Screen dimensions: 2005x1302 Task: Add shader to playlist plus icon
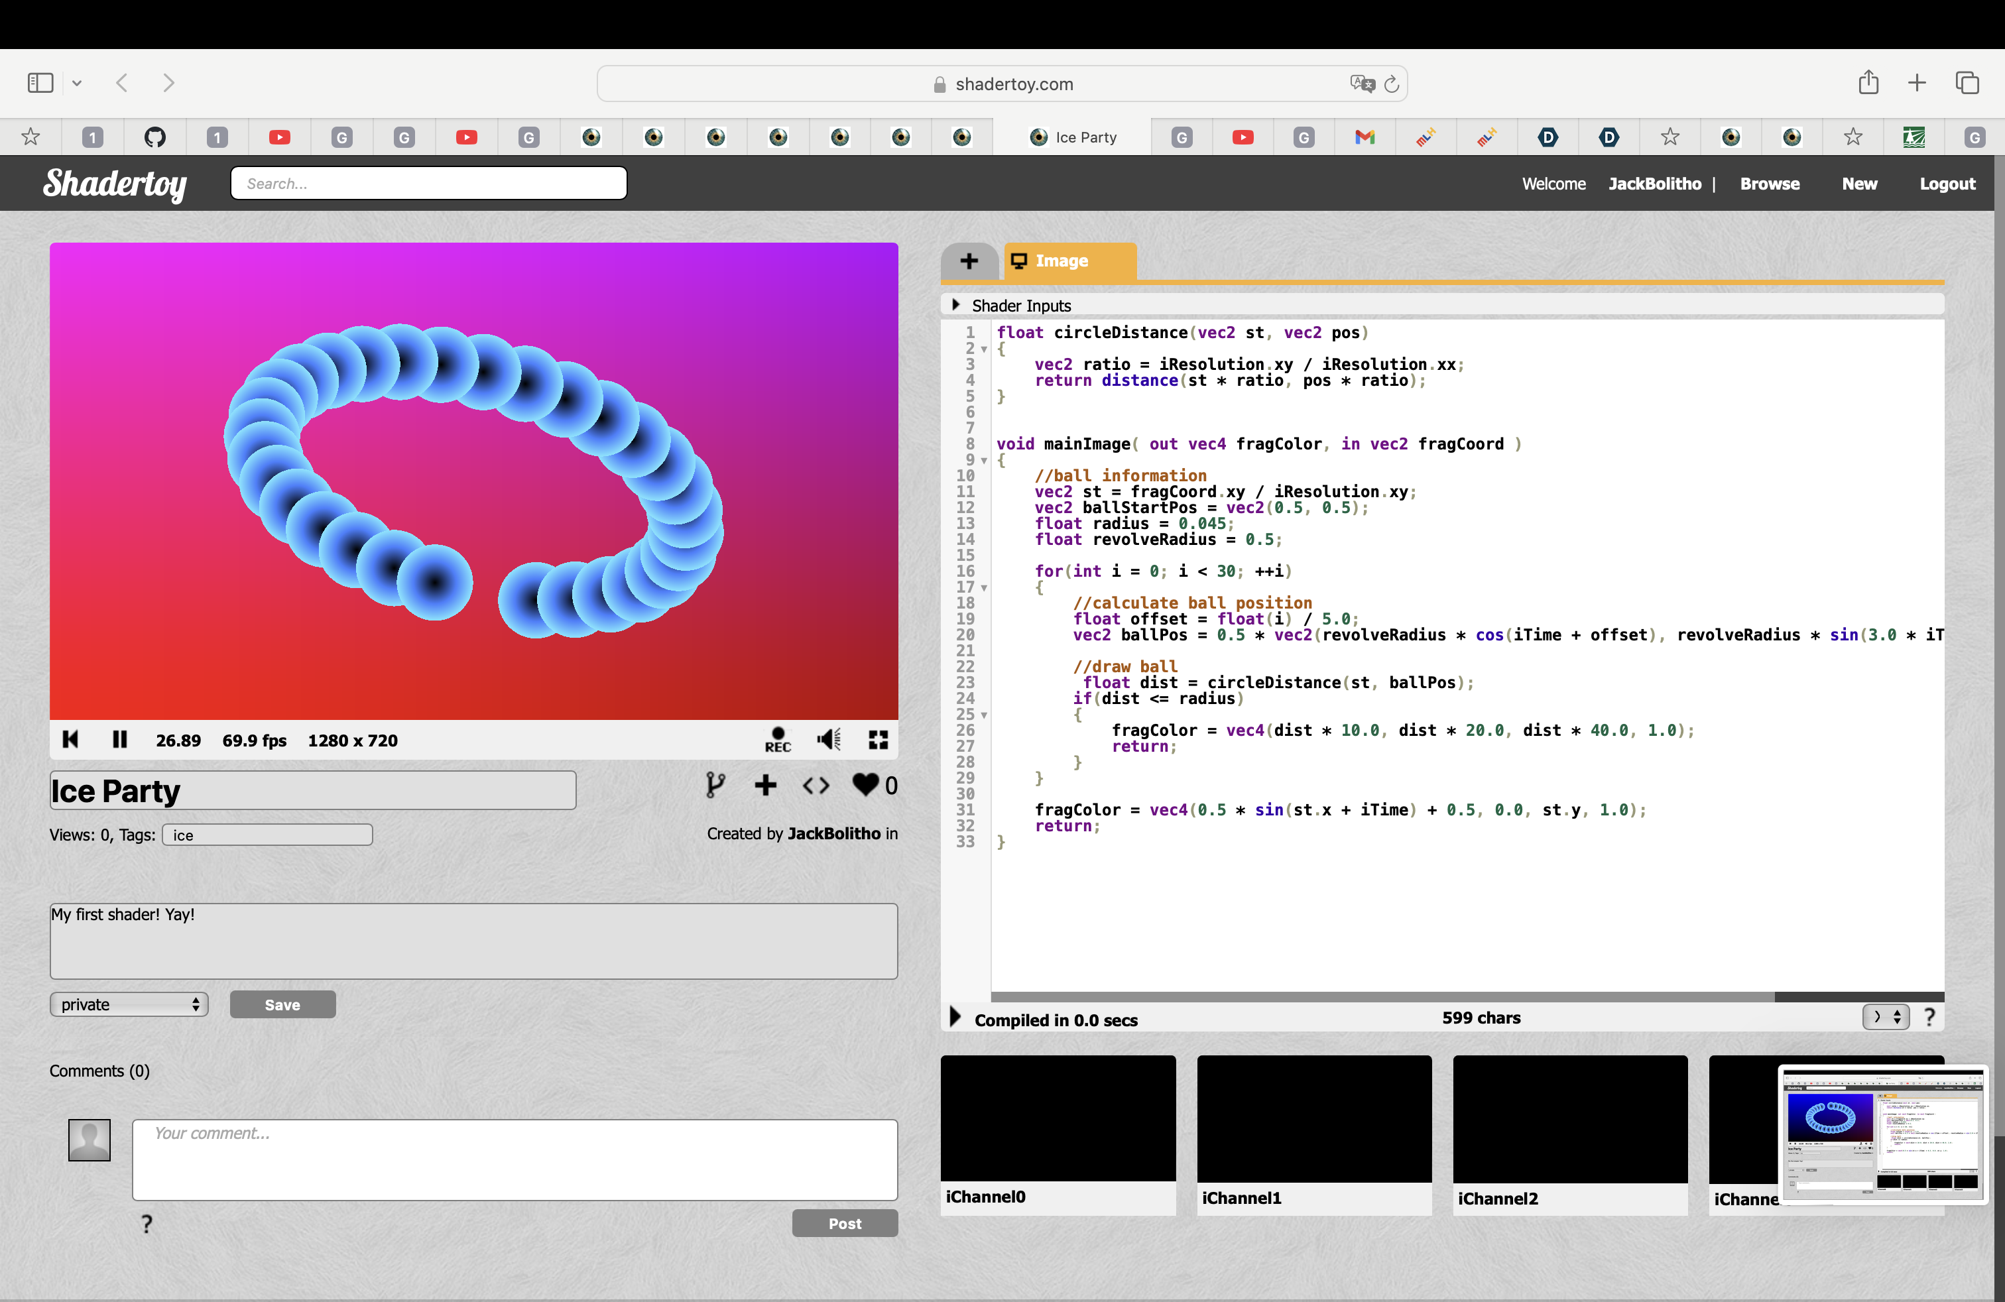pyautogui.click(x=765, y=785)
